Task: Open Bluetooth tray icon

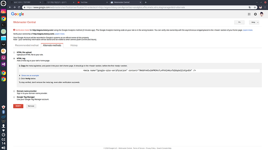Action: pyautogui.click(x=3, y=112)
